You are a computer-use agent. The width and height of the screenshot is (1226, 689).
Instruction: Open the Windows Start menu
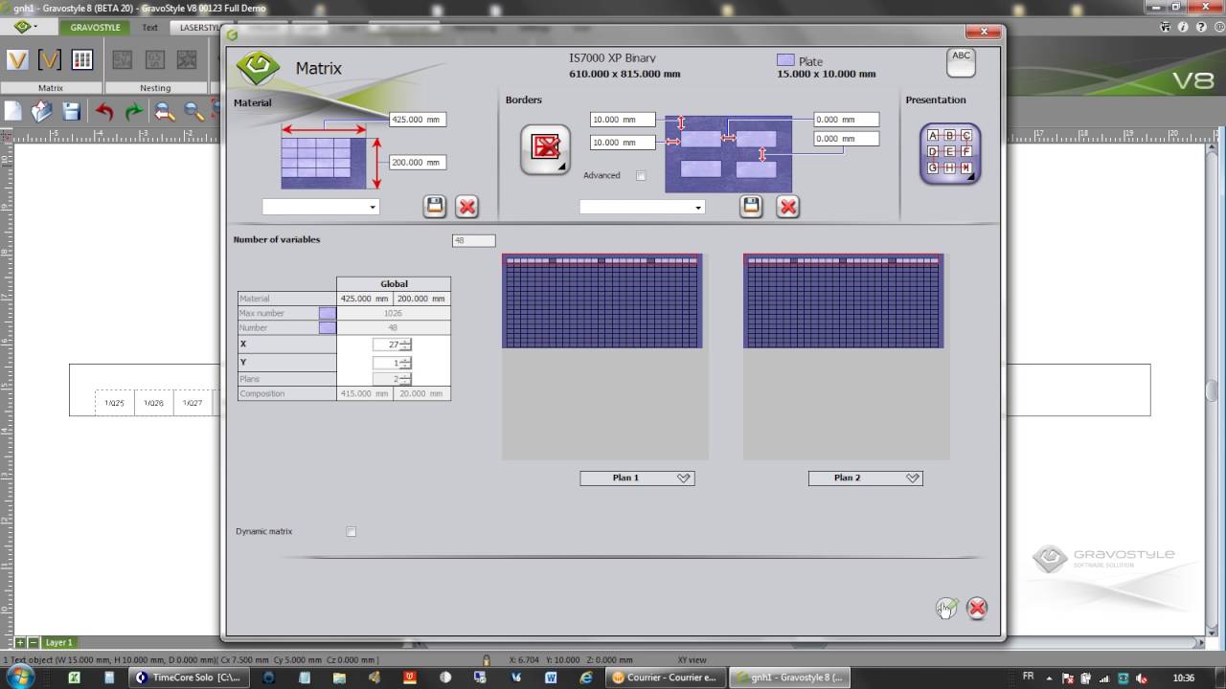(20, 677)
